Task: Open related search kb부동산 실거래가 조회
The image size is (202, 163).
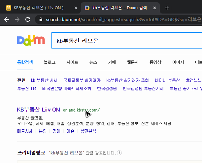Action: [127, 80]
